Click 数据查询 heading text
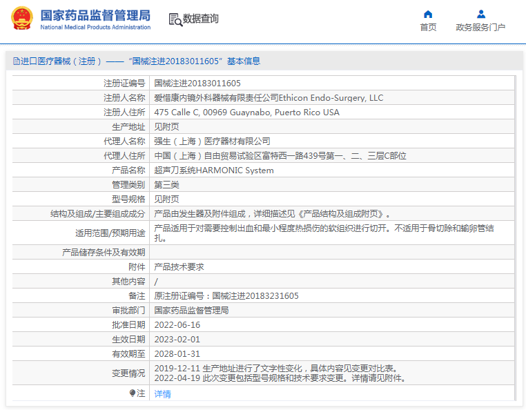The height and width of the screenshot is (410, 526). pos(201,19)
